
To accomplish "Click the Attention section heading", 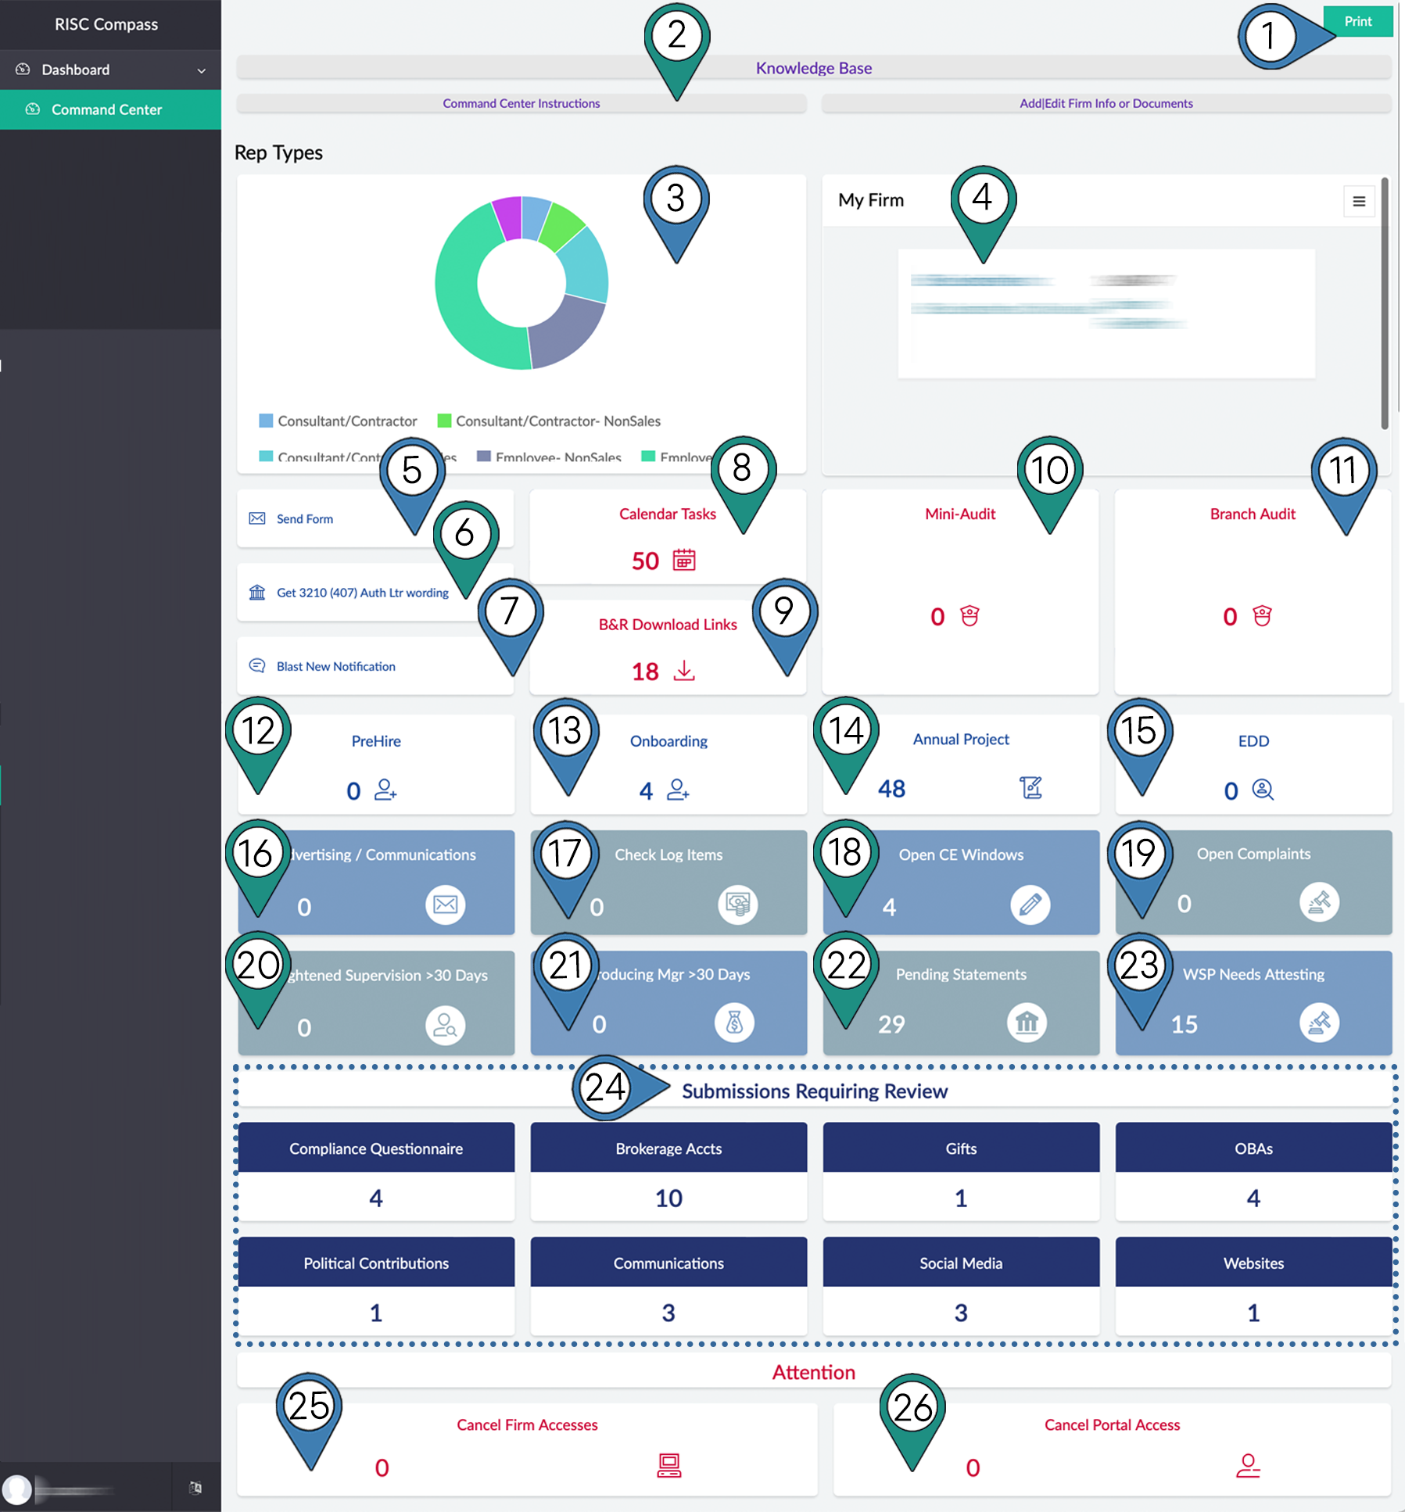I will [x=813, y=1372].
